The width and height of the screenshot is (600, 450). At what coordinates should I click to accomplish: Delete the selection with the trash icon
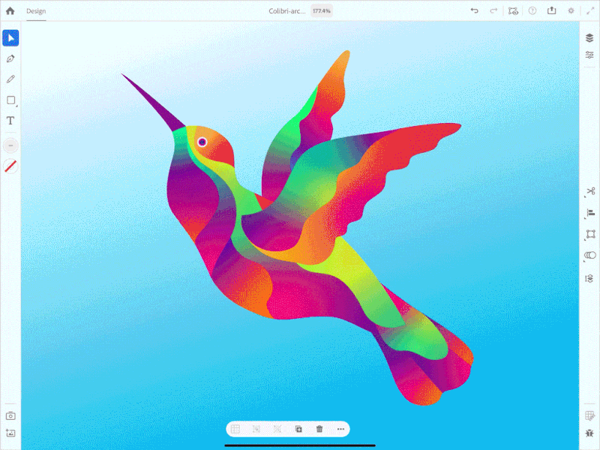tap(319, 429)
